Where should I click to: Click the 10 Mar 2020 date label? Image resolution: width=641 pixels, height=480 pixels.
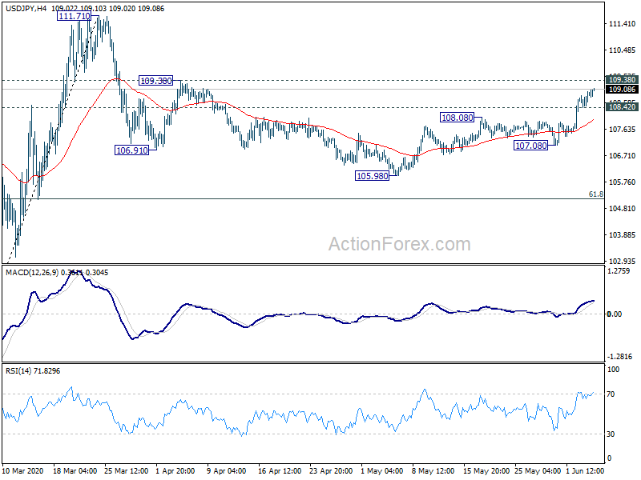point(22,471)
